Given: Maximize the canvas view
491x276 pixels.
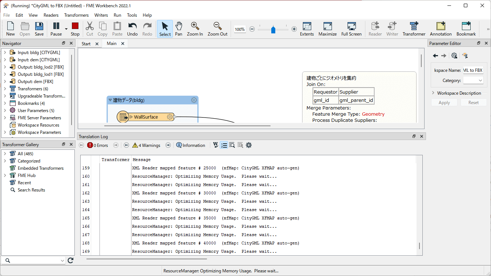Looking at the screenshot, I should [328, 29].
